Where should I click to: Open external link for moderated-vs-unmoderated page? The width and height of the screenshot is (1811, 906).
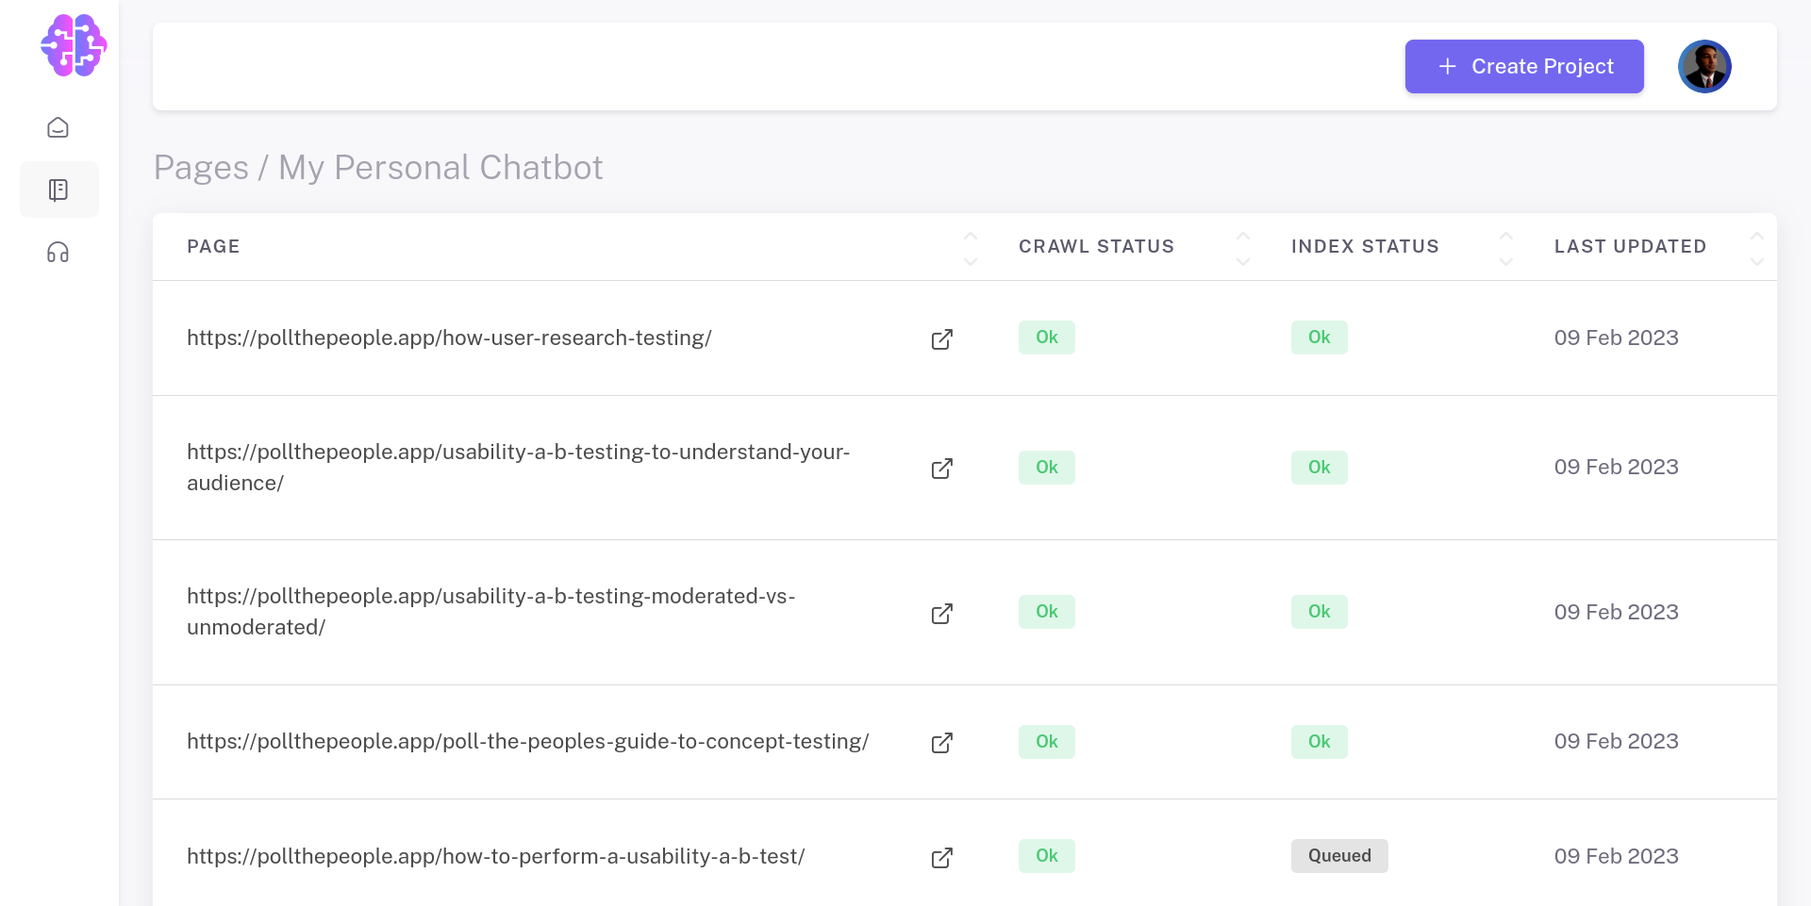[x=941, y=614]
